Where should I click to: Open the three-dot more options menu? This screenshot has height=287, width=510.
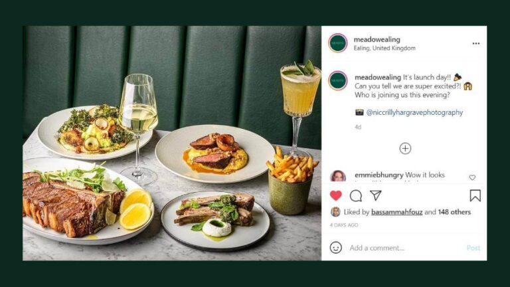click(475, 43)
